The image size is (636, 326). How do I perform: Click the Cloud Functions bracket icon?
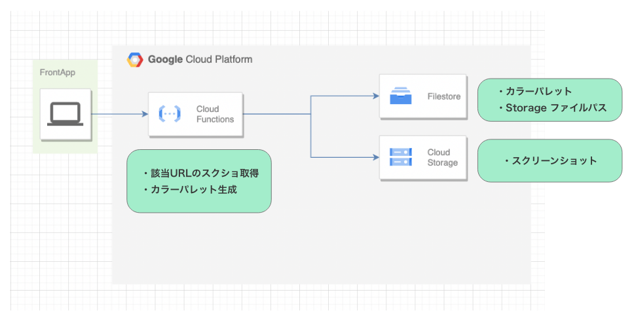coord(170,114)
